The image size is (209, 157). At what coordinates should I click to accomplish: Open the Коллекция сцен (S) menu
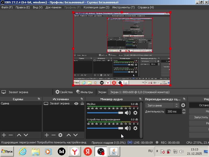coord(96,7)
